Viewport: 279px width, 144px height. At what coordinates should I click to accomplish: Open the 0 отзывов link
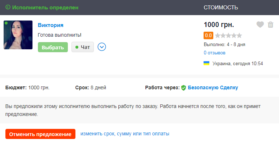click(215, 53)
